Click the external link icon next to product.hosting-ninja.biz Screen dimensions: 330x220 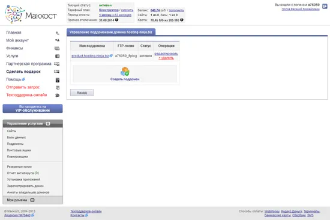point(111,56)
